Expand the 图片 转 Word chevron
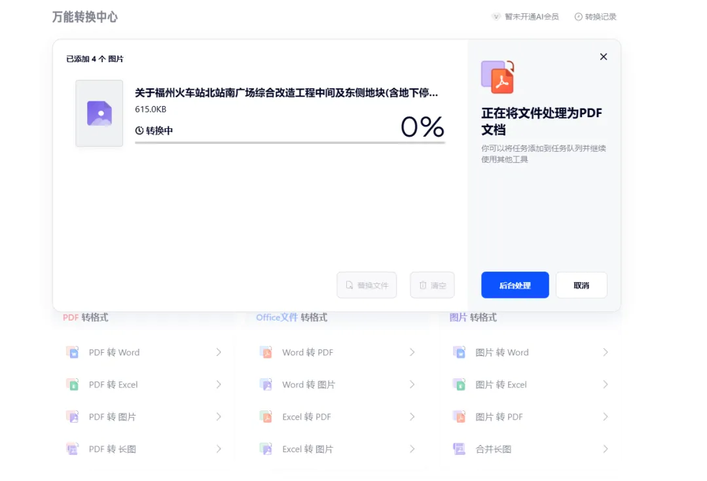The height and width of the screenshot is (481, 707). pyautogui.click(x=606, y=352)
